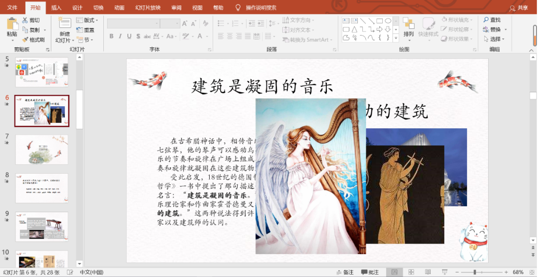Open paragraph dialog launcher in 段落 group

[334, 50]
